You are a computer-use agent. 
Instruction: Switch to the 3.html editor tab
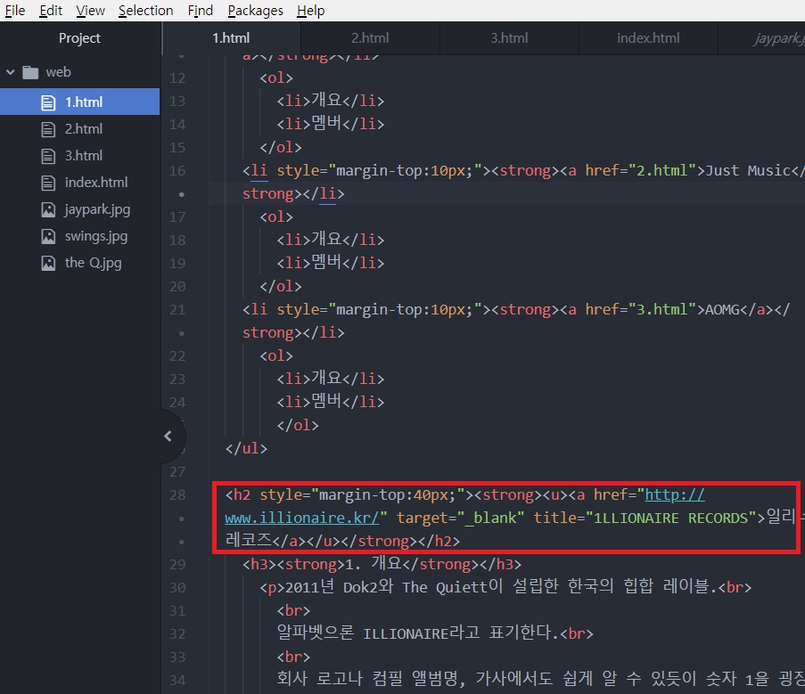pos(509,38)
